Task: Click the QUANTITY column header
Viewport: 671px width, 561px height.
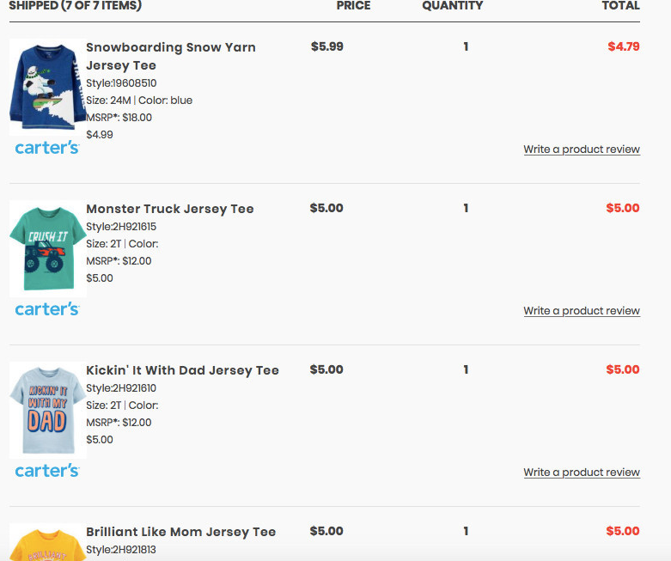Action: coord(452,6)
